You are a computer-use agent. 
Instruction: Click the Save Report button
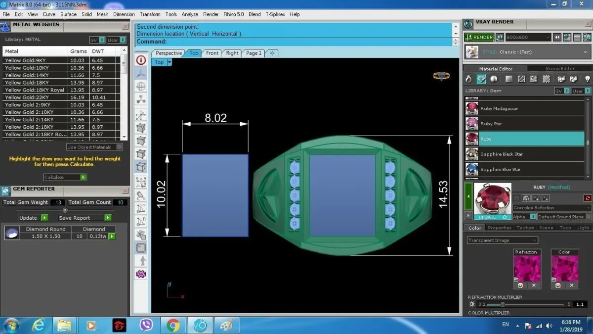85,218
